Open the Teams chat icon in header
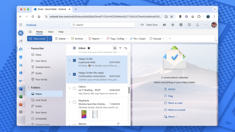Image resolution: width=235 pixels, height=132 pixels. click(164, 25)
